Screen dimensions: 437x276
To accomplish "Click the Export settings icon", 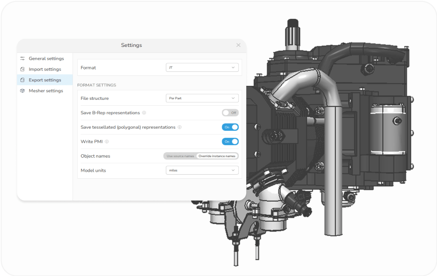I will point(22,80).
